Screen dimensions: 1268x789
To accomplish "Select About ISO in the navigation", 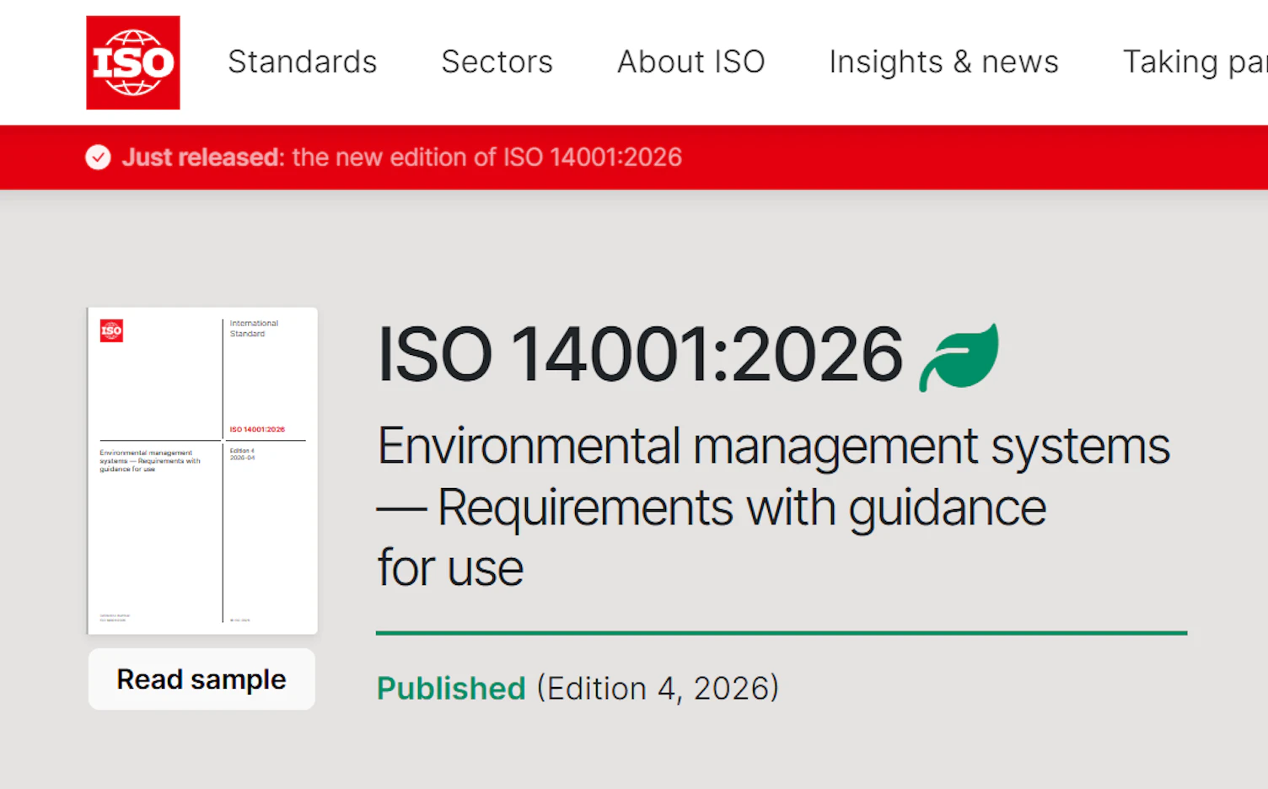I will (690, 62).
